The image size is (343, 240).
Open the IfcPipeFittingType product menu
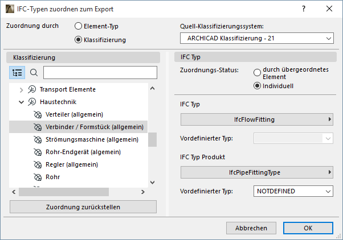tap(256, 172)
